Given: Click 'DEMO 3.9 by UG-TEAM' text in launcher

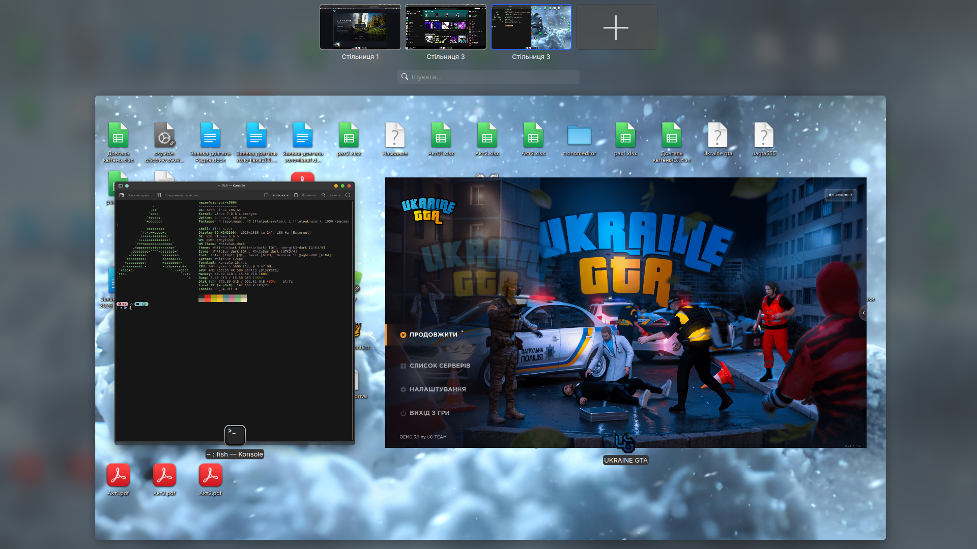Looking at the screenshot, I should pyautogui.click(x=423, y=437).
